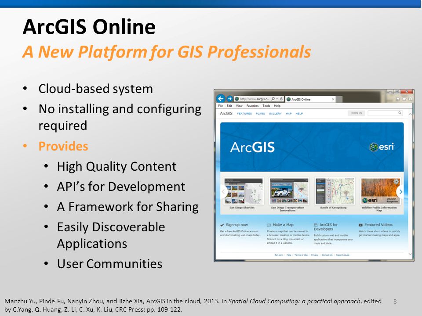Image resolution: width=422 pixels, height=316 pixels.
Task: Click the video icon beside Featured Videos
Action: (360, 225)
